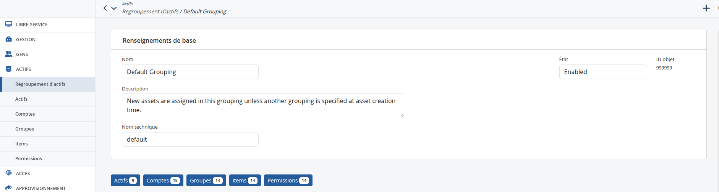
Task: Select Comptes in the sidebar
Action: coord(48,114)
